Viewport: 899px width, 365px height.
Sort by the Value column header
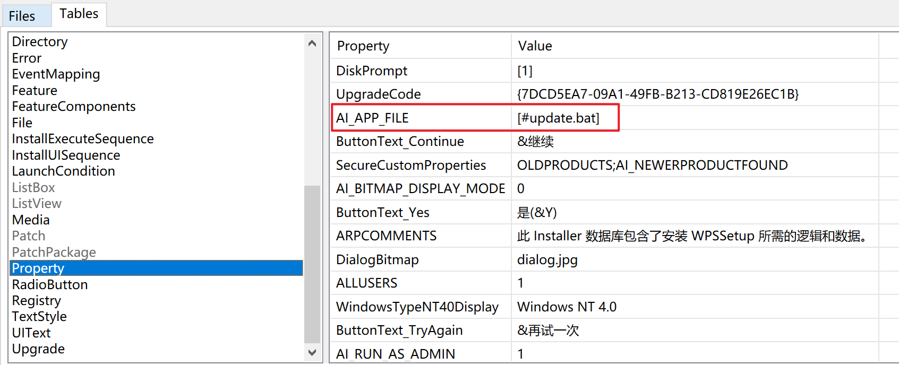click(535, 46)
